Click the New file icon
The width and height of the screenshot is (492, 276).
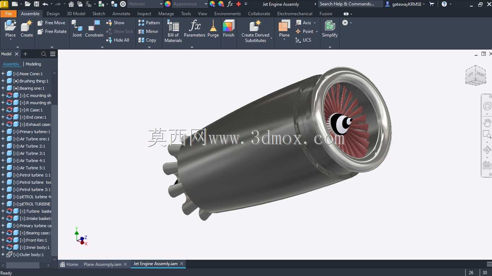click(x=14, y=4)
